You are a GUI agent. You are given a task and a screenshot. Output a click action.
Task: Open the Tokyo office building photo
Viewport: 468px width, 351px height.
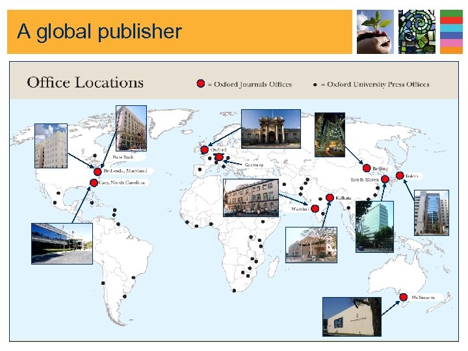[x=432, y=213]
